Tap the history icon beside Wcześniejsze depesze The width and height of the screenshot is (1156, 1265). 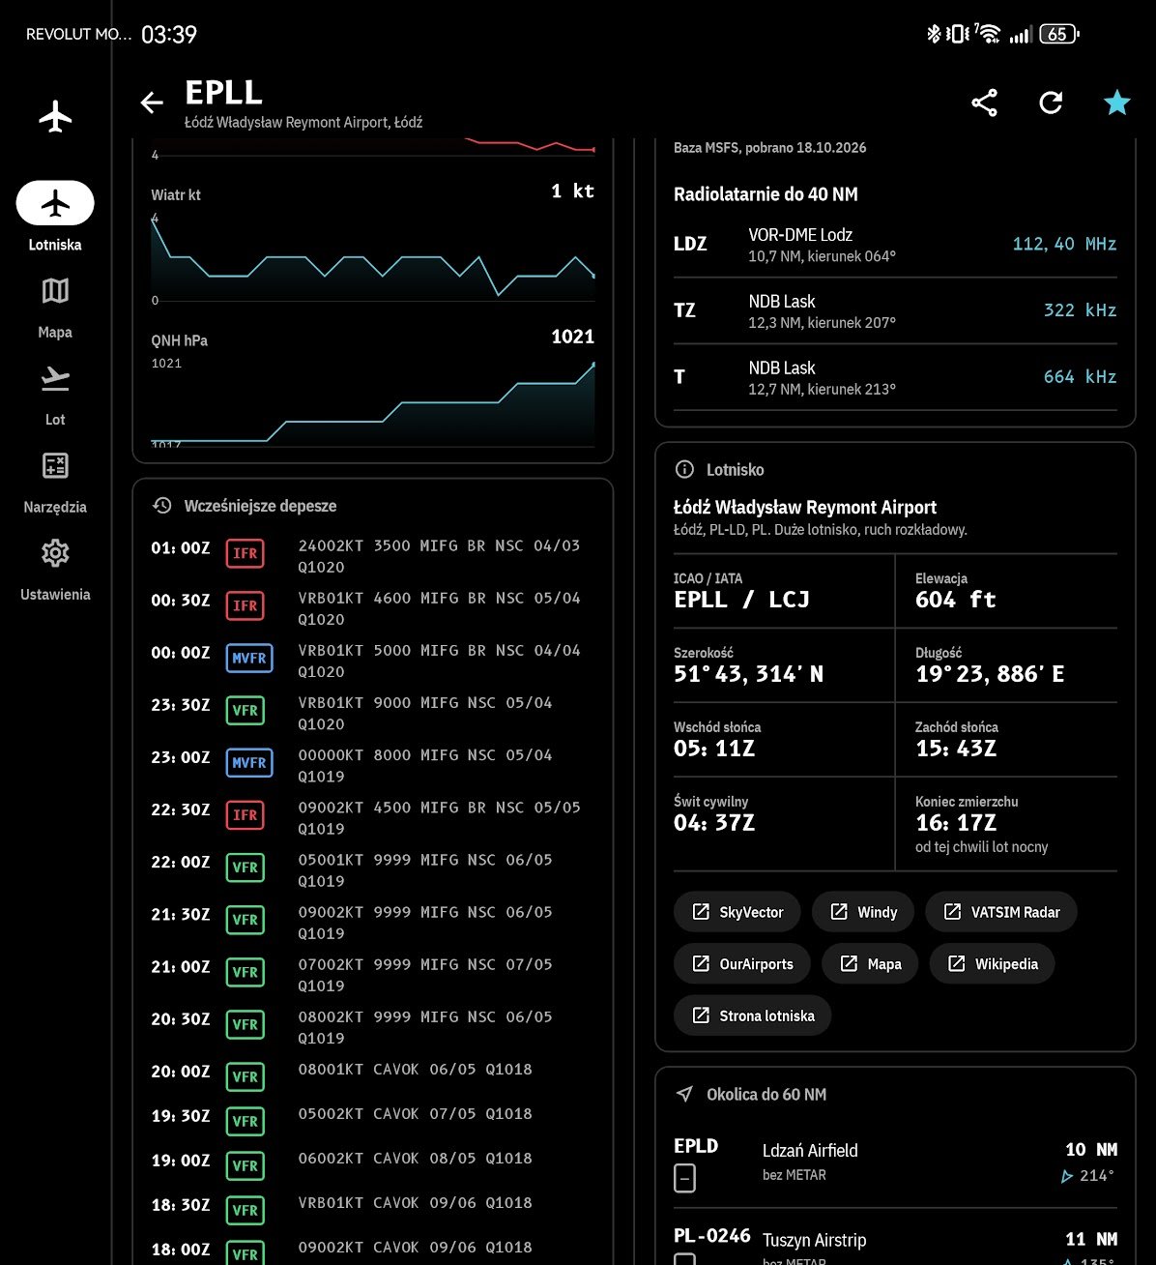(x=162, y=506)
